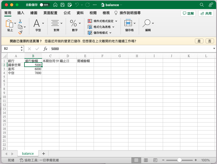Viewport: 217px width, 164px height.
Task: Select Normal grid view in status bar
Action: [136, 160]
